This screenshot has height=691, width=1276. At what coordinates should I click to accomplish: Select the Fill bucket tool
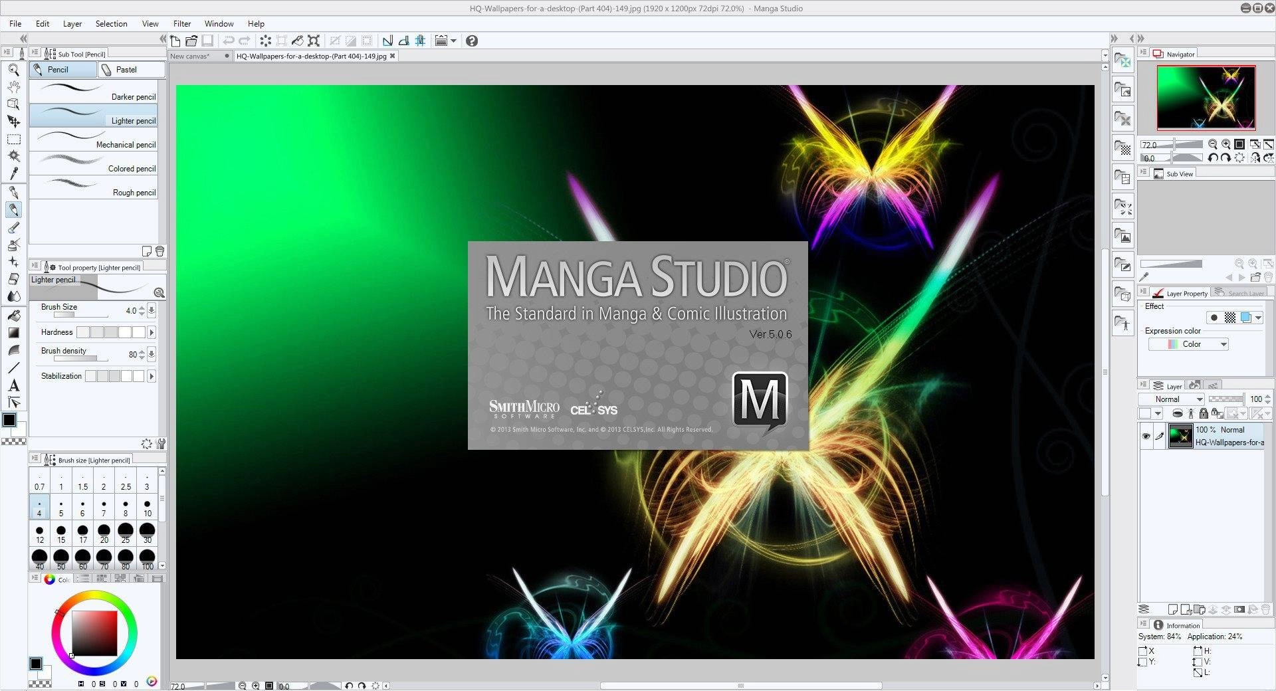[13, 316]
